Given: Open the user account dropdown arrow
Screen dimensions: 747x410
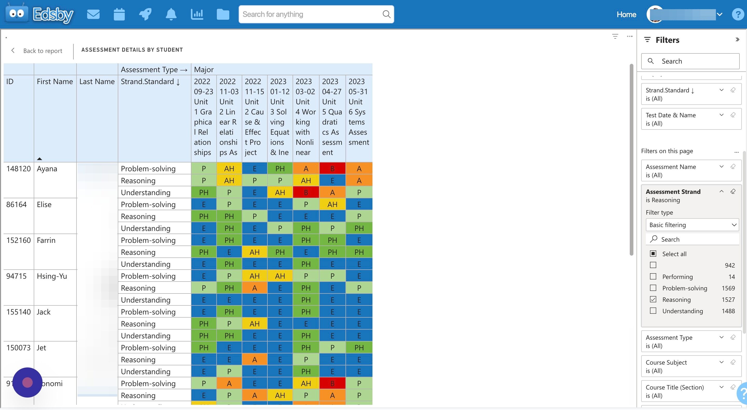Looking at the screenshot, I should [x=720, y=14].
